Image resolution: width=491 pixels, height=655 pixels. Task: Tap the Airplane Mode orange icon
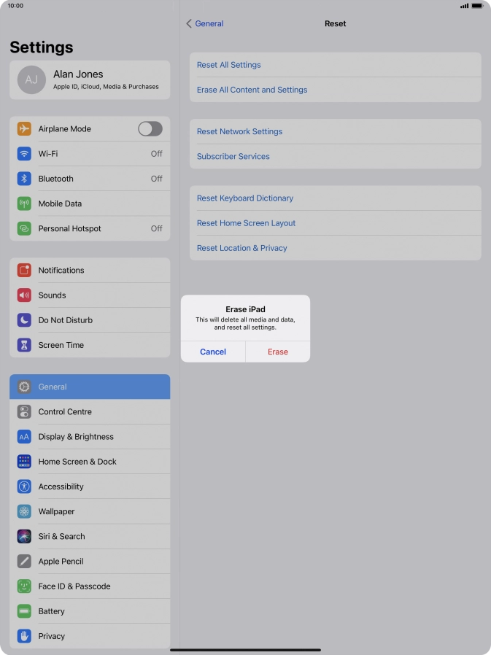click(24, 128)
